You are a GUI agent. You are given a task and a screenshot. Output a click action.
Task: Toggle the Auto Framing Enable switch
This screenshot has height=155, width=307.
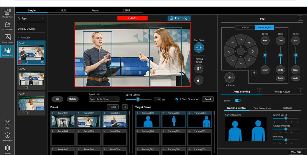tap(238, 100)
